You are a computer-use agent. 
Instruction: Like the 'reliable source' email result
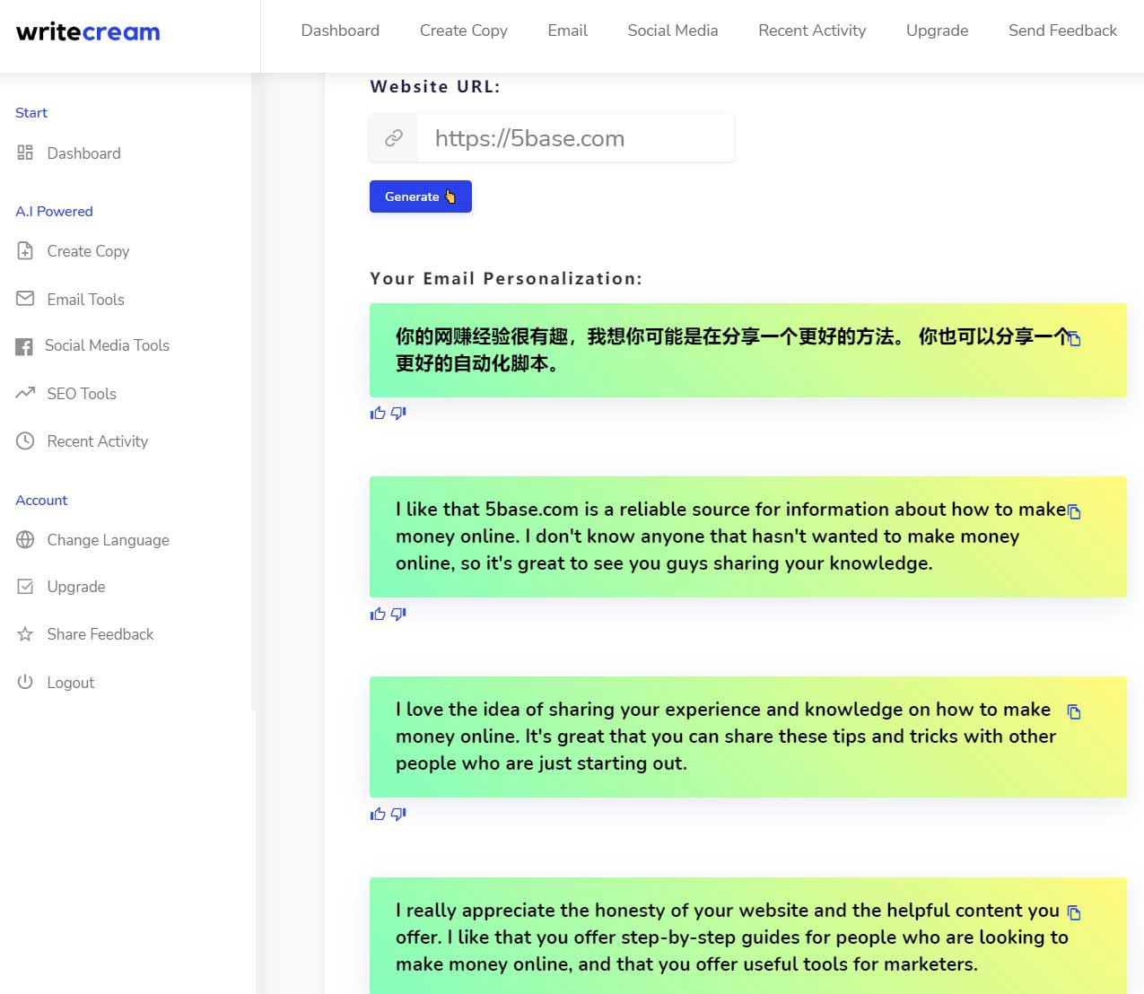tap(378, 615)
